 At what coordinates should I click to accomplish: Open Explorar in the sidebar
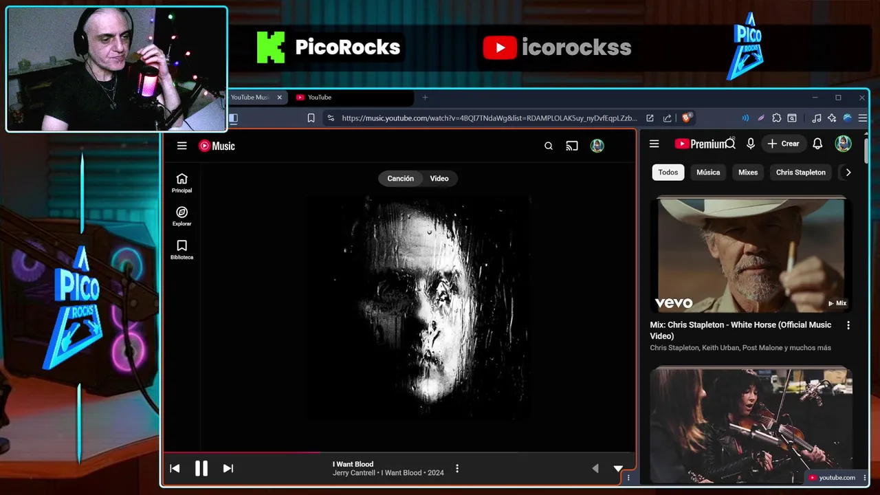coord(181,217)
